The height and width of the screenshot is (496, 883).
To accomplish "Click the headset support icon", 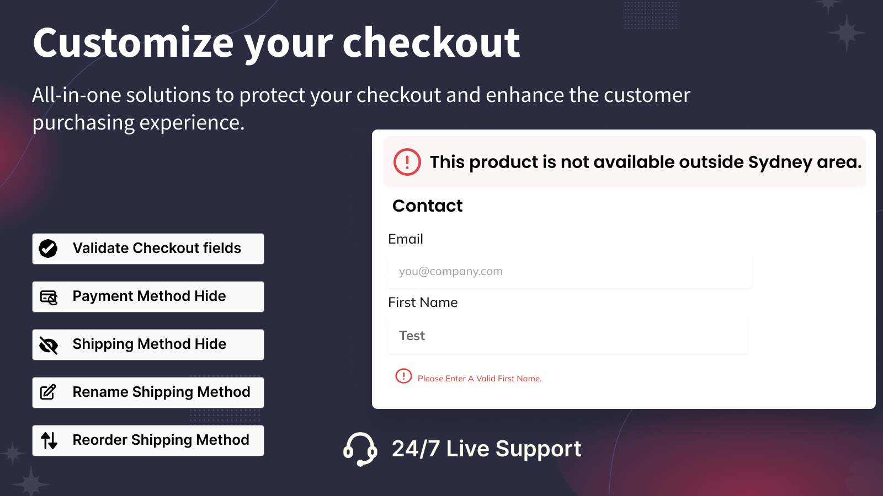I will 360,449.
